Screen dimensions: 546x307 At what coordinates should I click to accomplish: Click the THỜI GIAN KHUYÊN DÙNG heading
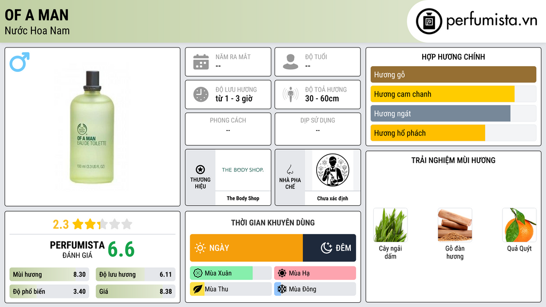(273, 222)
